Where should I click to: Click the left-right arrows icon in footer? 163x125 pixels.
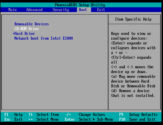coord(30,119)
